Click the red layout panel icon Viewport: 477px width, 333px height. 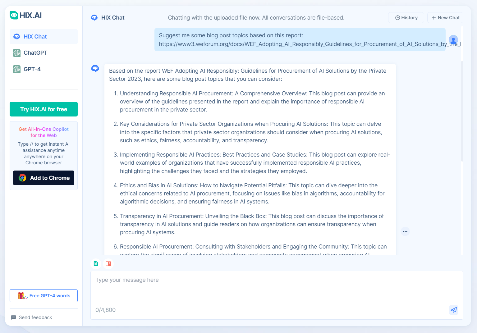coord(108,263)
